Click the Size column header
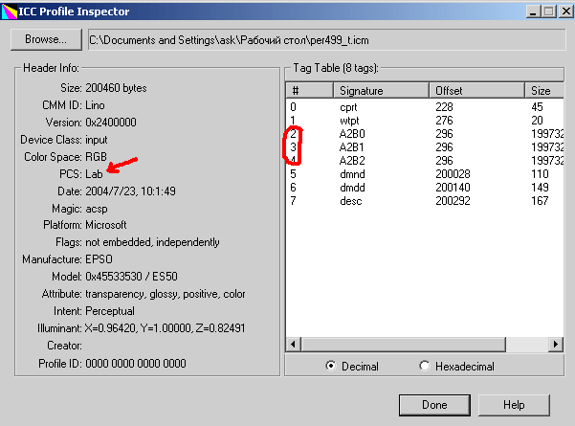Viewport: 575px width, 426px height. pyautogui.click(x=544, y=90)
